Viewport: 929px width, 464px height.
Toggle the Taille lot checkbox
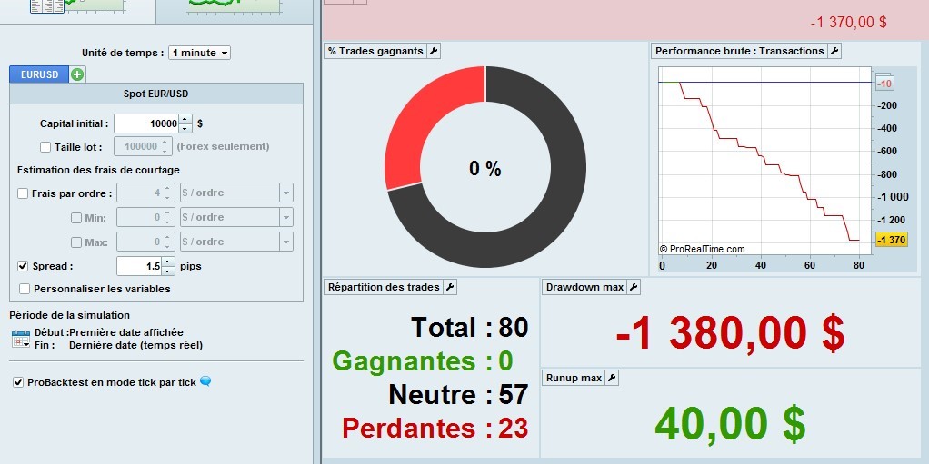pyautogui.click(x=45, y=147)
